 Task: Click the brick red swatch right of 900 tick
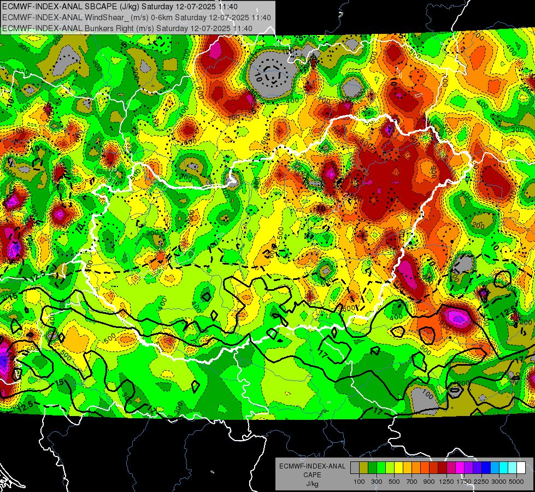434,467
